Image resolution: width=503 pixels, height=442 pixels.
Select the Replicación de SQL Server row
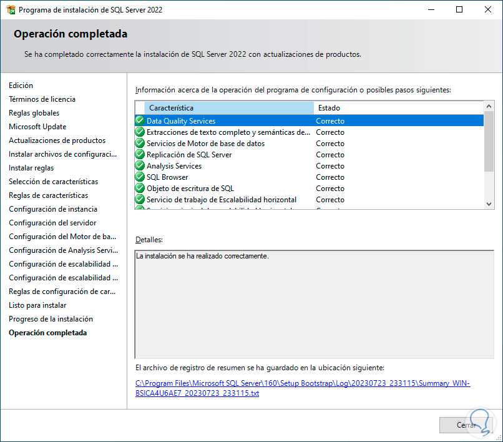click(310, 154)
